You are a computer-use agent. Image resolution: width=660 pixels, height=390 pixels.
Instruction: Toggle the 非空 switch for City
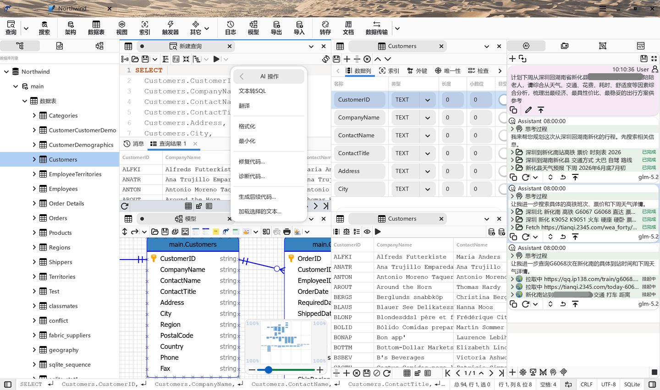point(503,189)
